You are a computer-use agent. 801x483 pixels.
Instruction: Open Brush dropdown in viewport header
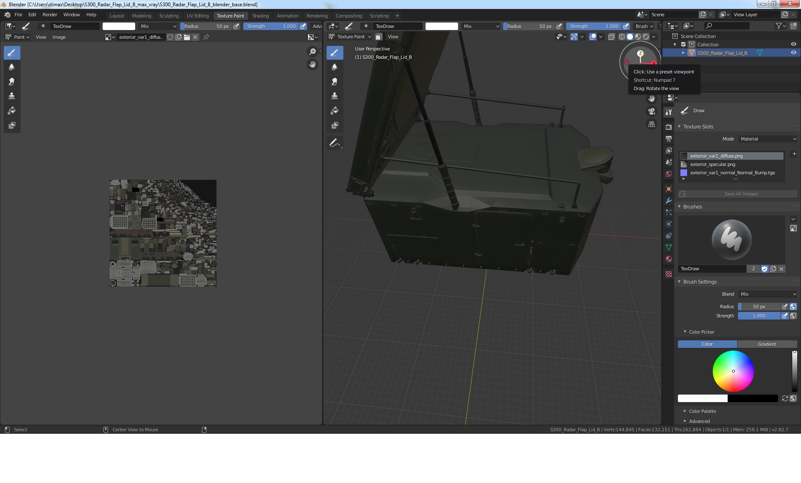[x=644, y=26]
